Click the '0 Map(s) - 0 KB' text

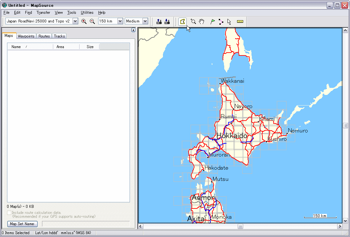click(x=20, y=207)
